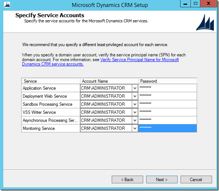Viewport: 219px width, 191px height.
Task: Minimize the CRM Setup window
Action: (185, 4)
